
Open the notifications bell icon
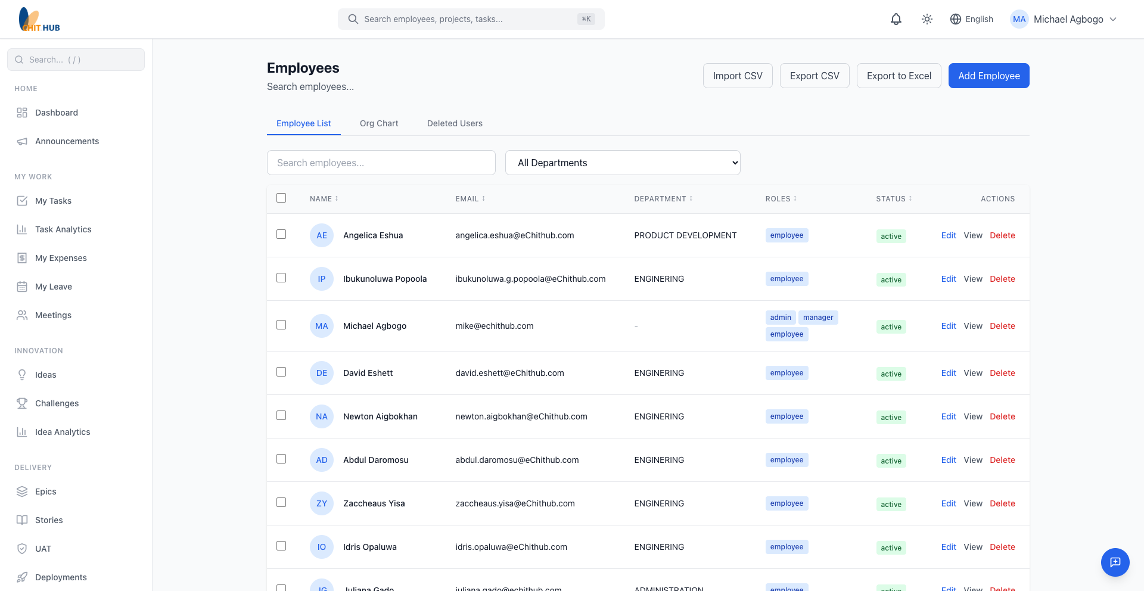coord(896,19)
